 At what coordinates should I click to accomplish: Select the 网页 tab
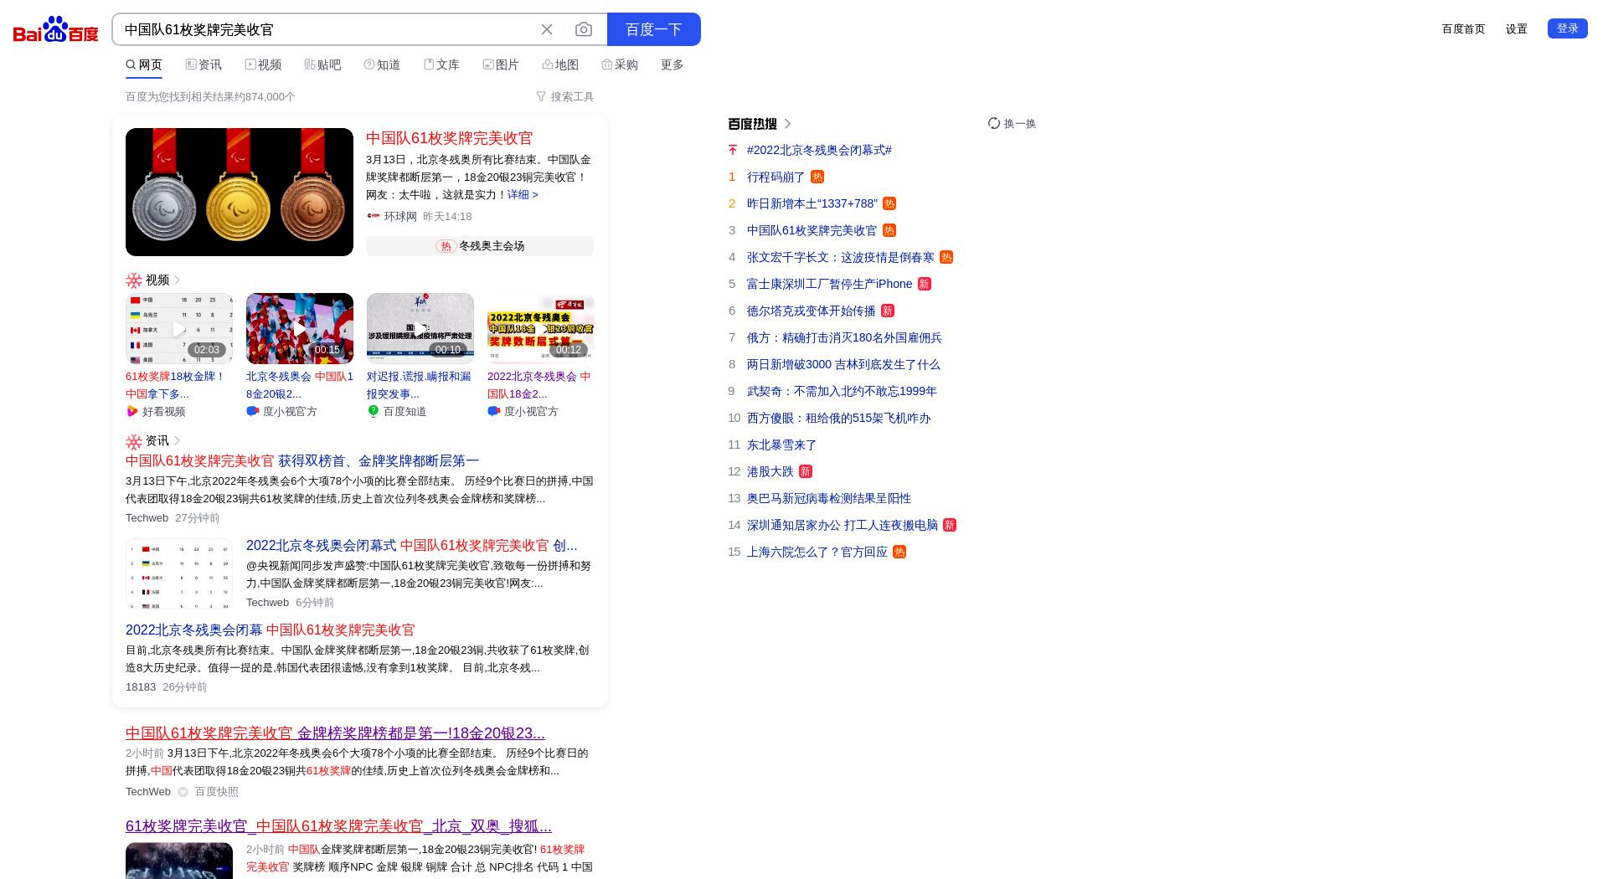coord(144,64)
